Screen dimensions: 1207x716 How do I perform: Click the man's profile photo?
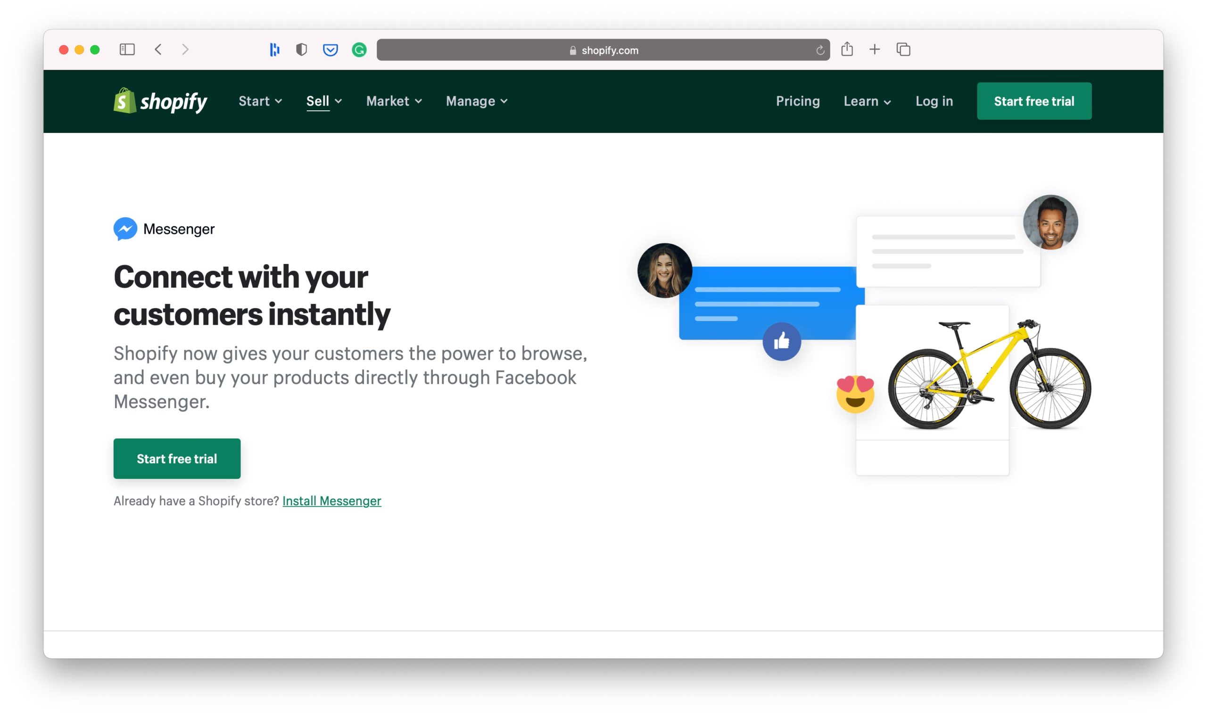(1050, 222)
